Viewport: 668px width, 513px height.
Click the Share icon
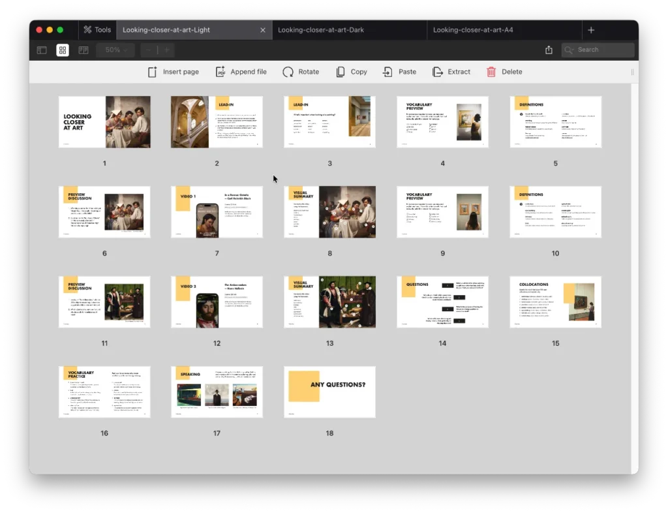pyautogui.click(x=549, y=50)
